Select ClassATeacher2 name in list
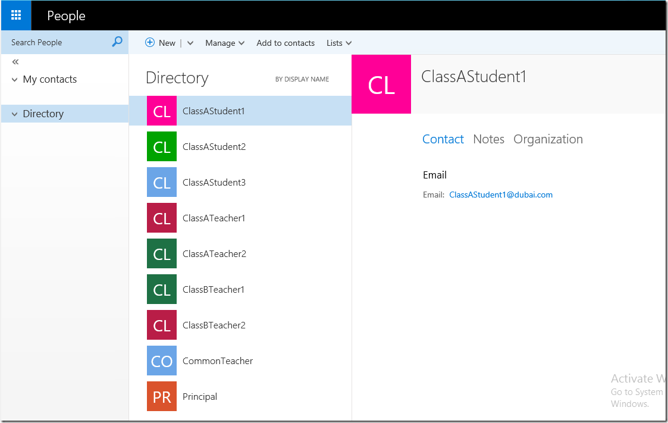 coord(214,254)
